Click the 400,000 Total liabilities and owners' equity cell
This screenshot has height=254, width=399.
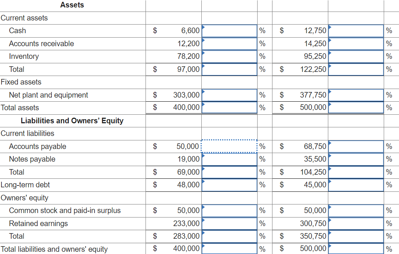(173, 248)
